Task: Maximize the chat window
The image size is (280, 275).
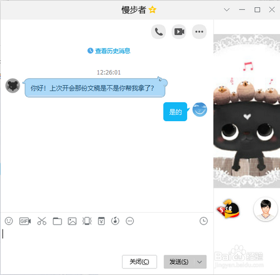Action: (257, 10)
